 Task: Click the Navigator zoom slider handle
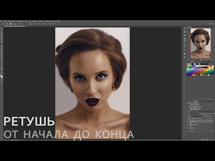point(201,60)
